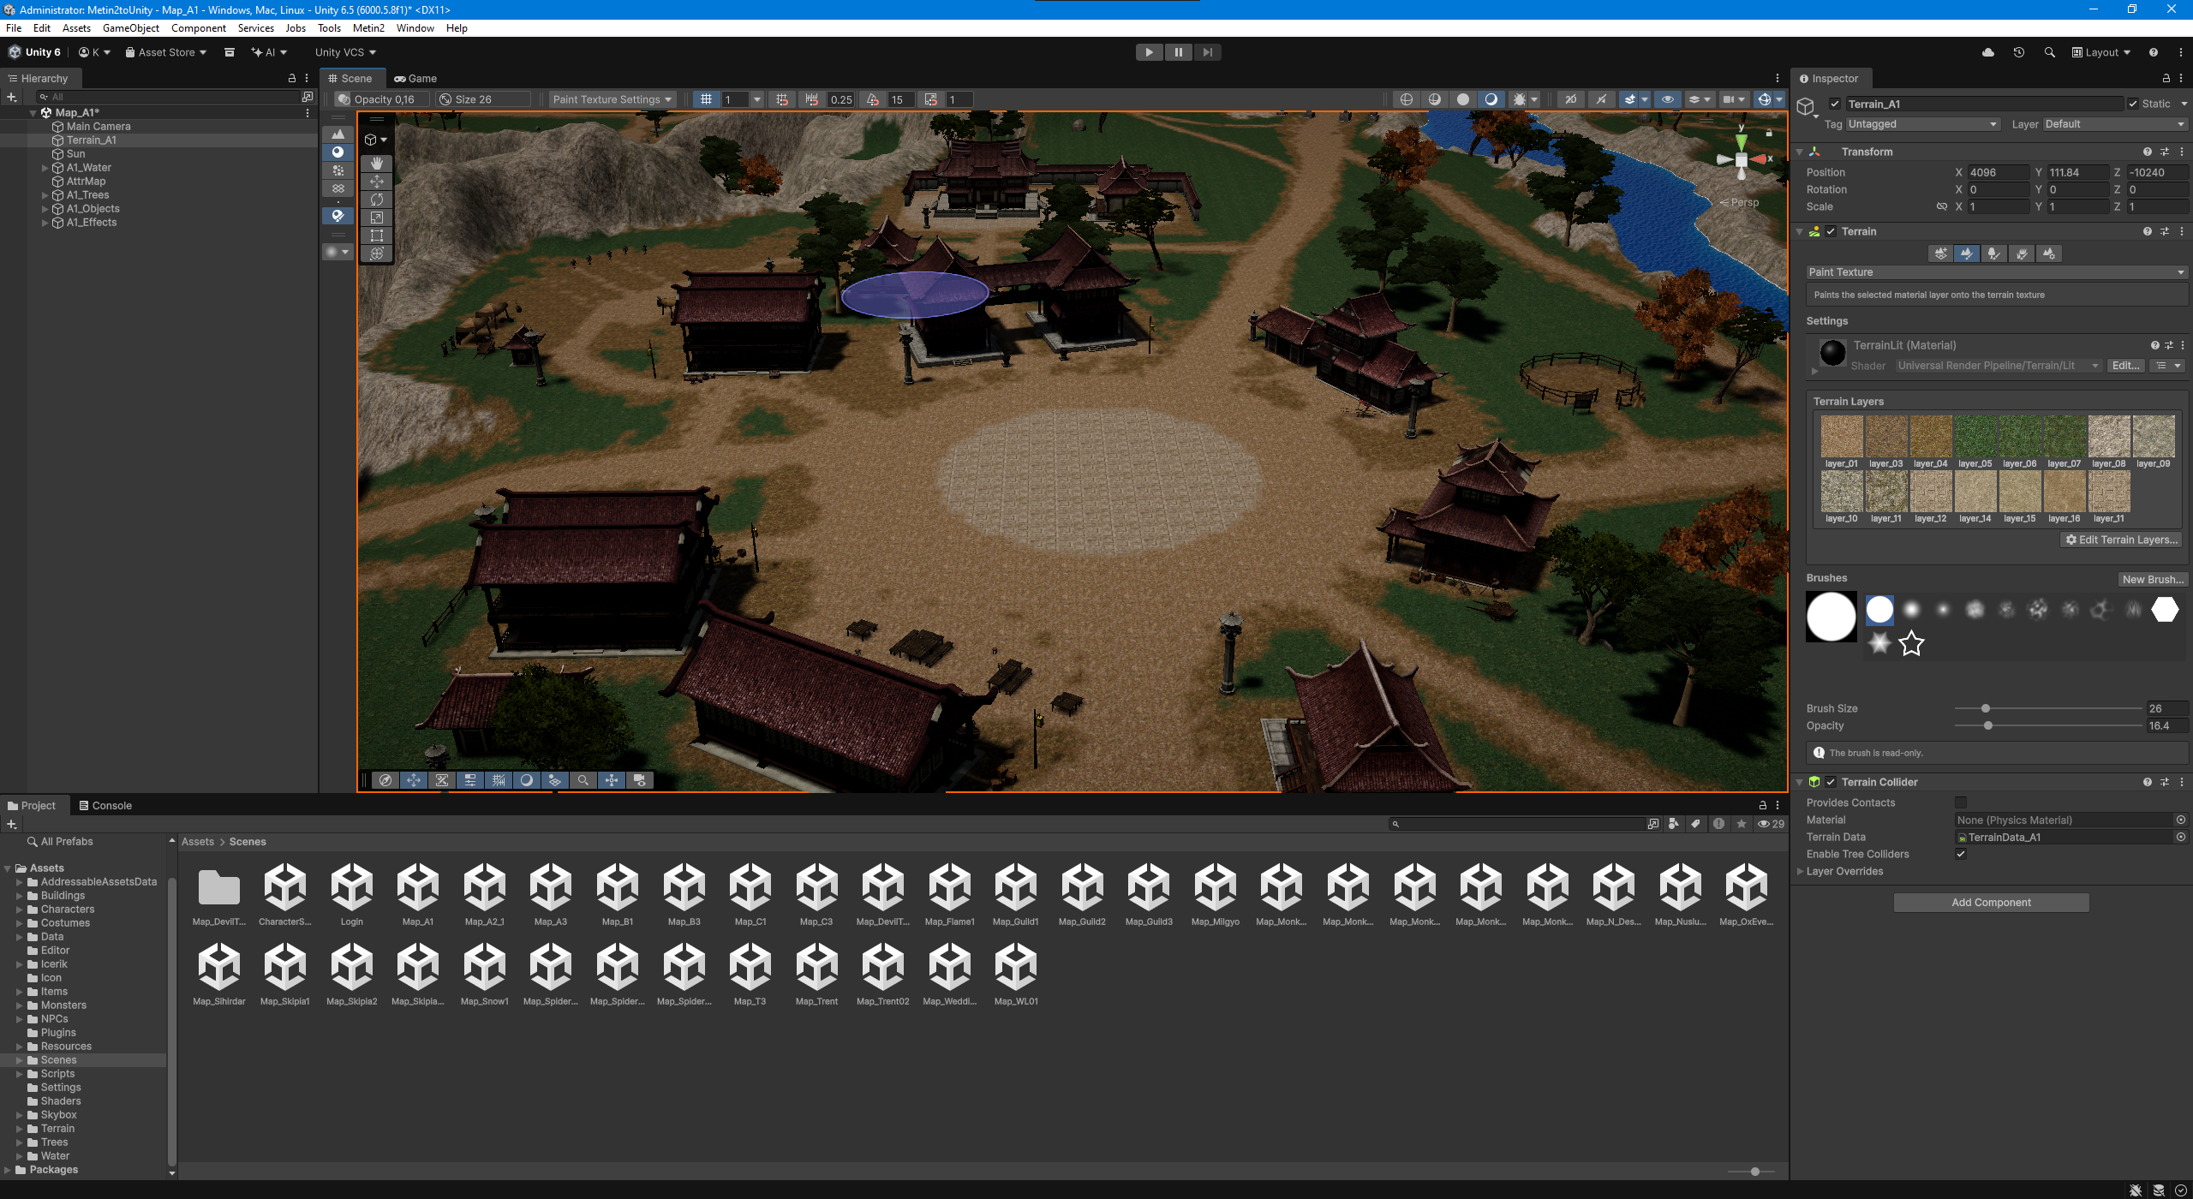Disable the Terrain component checkbox

point(1831,231)
